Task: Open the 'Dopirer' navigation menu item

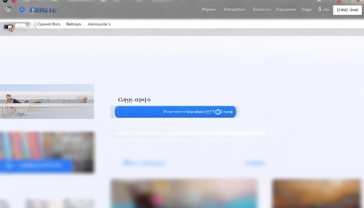Action: pos(209,9)
